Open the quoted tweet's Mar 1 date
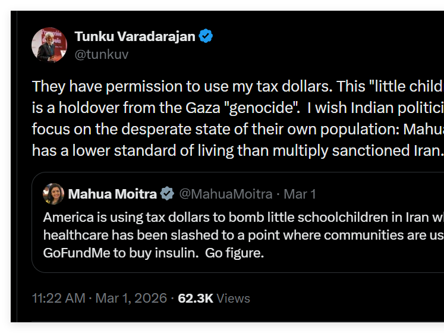This screenshot has height=333, width=444. [x=300, y=194]
